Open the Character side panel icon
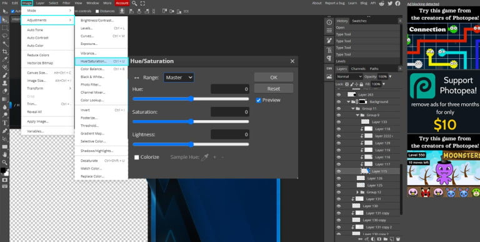Image resolution: width=480 pixels, height=242 pixels. tap(329, 50)
